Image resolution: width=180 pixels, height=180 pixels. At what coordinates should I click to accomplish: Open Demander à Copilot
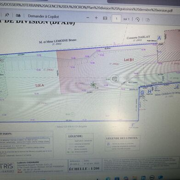tap(43, 16)
